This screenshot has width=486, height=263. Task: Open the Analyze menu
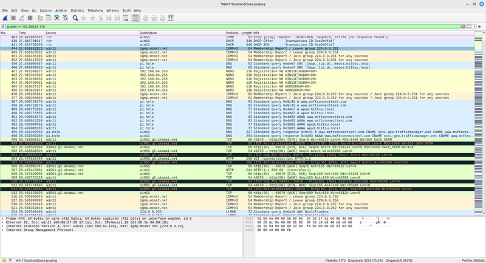[61, 10]
